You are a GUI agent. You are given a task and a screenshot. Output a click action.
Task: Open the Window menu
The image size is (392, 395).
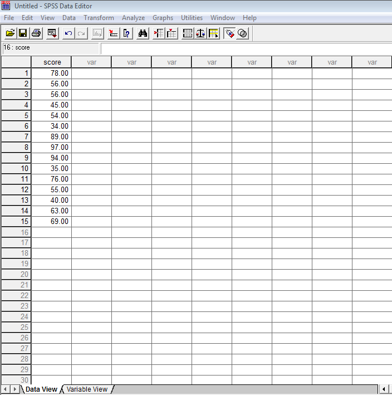coord(223,18)
